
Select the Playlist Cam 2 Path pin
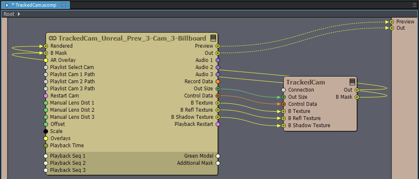point(46,81)
